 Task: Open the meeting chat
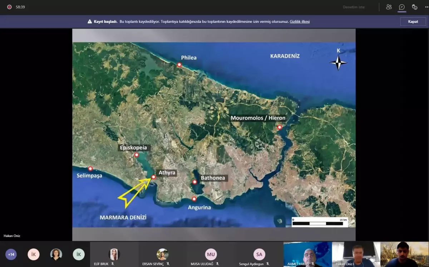[402, 7]
